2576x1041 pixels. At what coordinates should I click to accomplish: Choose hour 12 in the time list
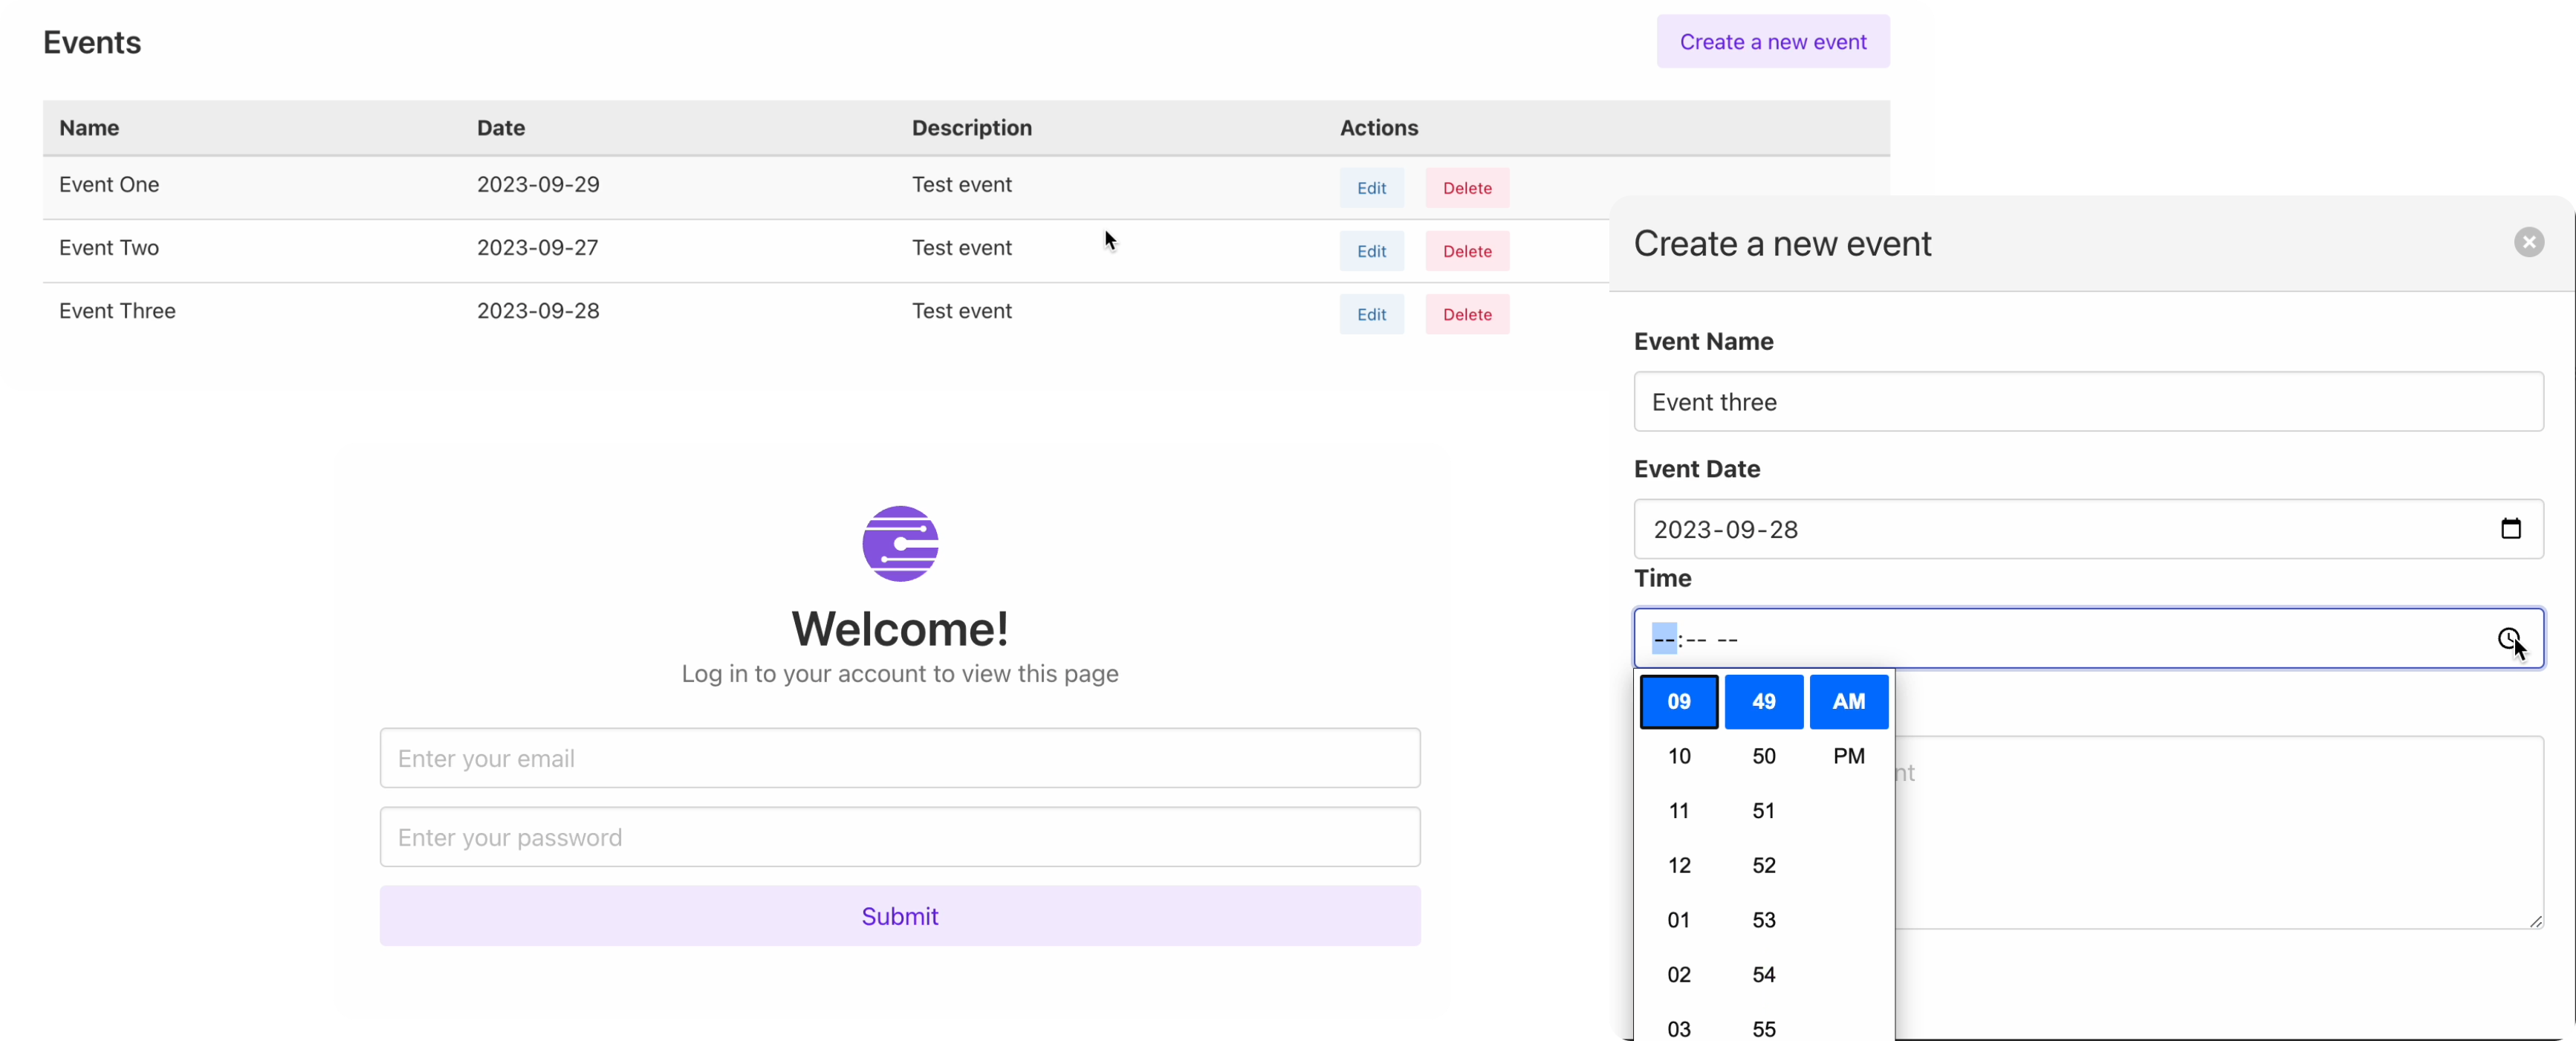(x=1679, y=865)
